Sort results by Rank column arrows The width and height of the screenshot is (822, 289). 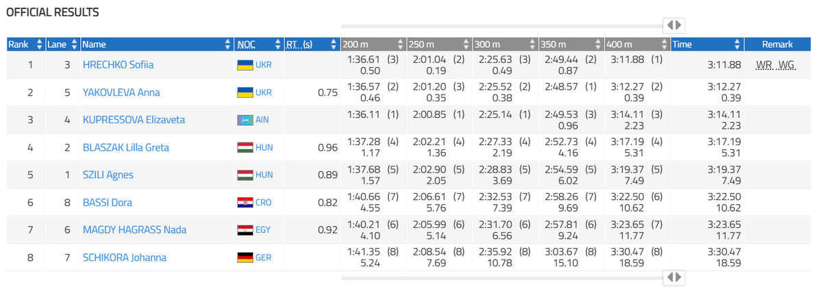(x=39, y=45)
